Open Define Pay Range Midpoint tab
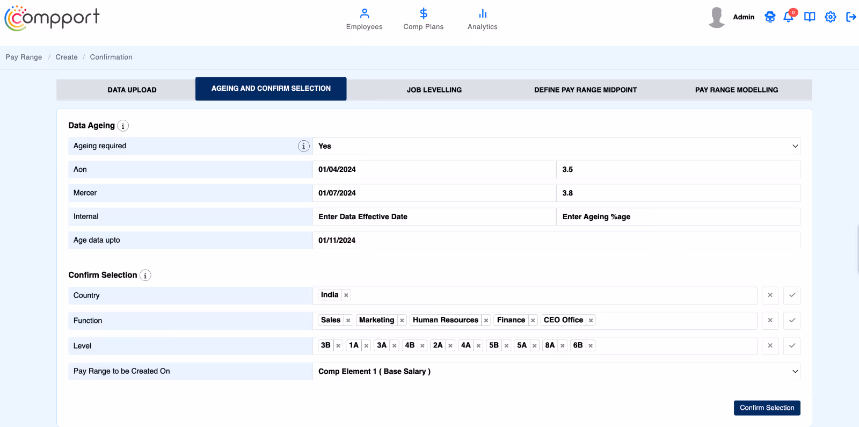Screen dimensions: 859x427 [x=586, y=90]
